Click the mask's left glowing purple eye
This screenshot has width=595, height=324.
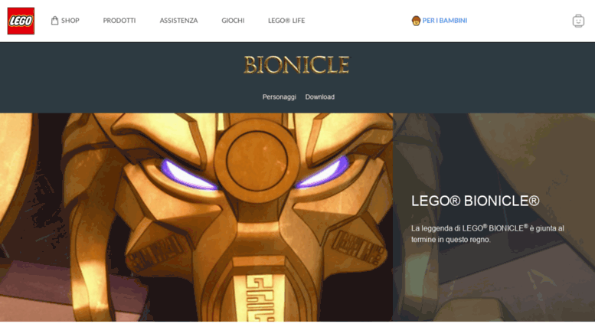188,175
